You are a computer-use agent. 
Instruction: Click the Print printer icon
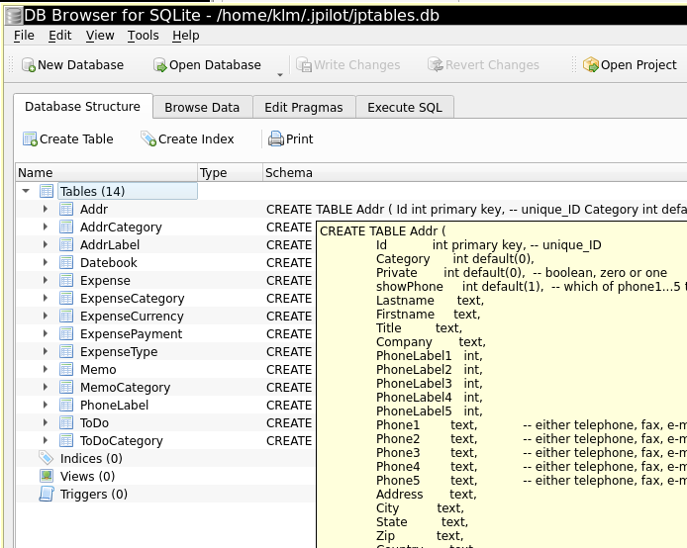276,139
